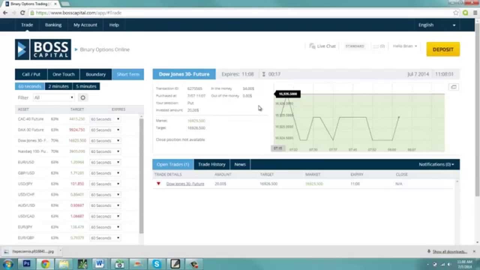Image resolution: width=480 pixels, height=270 pixels.
Task: Expand the Hello Brian account menu
Action: (405, 46)
